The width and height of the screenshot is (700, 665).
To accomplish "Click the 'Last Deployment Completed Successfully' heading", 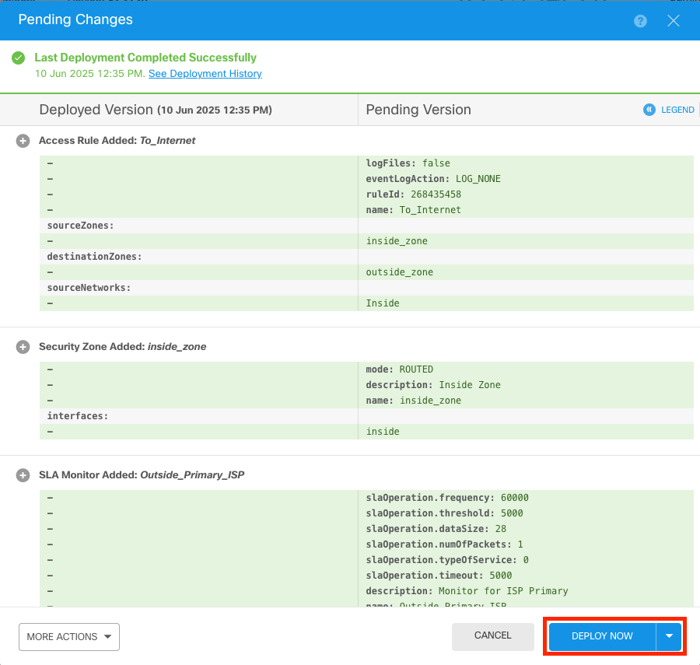I will 145,58.
